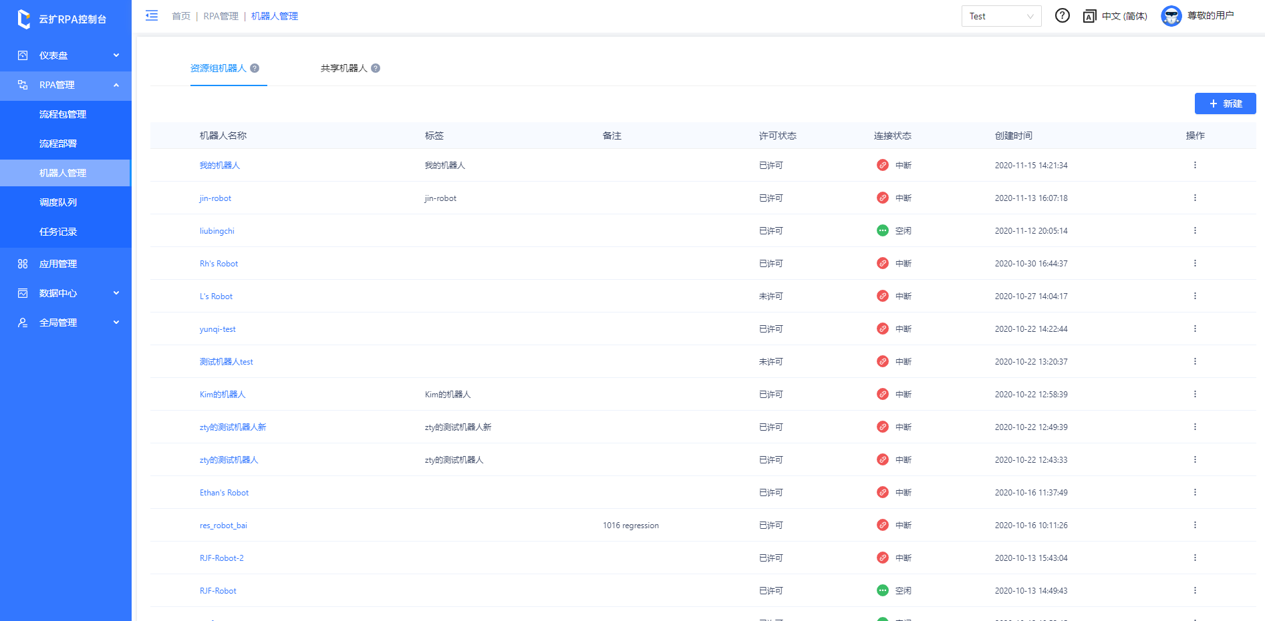Open the row actions menu for liubingchi
1265x621 pixels.
(x=1195, y=230)
